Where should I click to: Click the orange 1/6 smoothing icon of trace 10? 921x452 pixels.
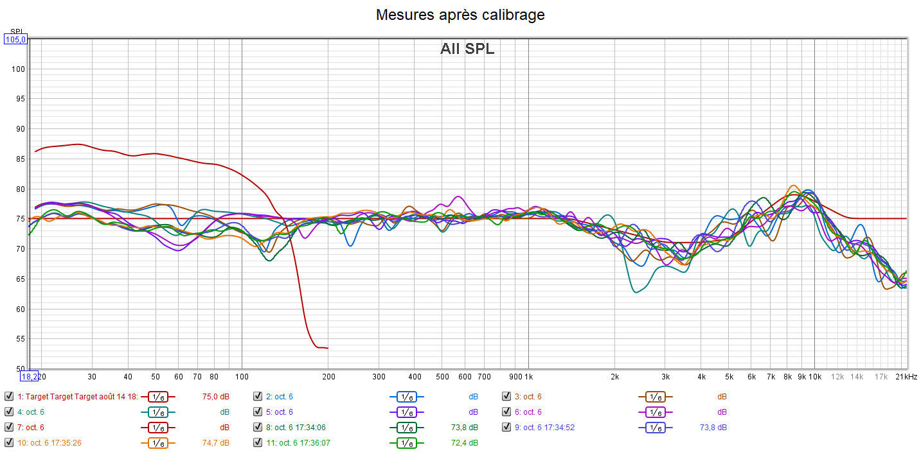(x=158, y=442)
